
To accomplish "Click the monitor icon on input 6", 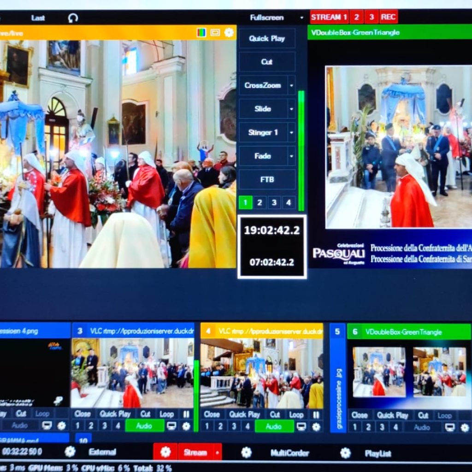I will tap(449, 427).
